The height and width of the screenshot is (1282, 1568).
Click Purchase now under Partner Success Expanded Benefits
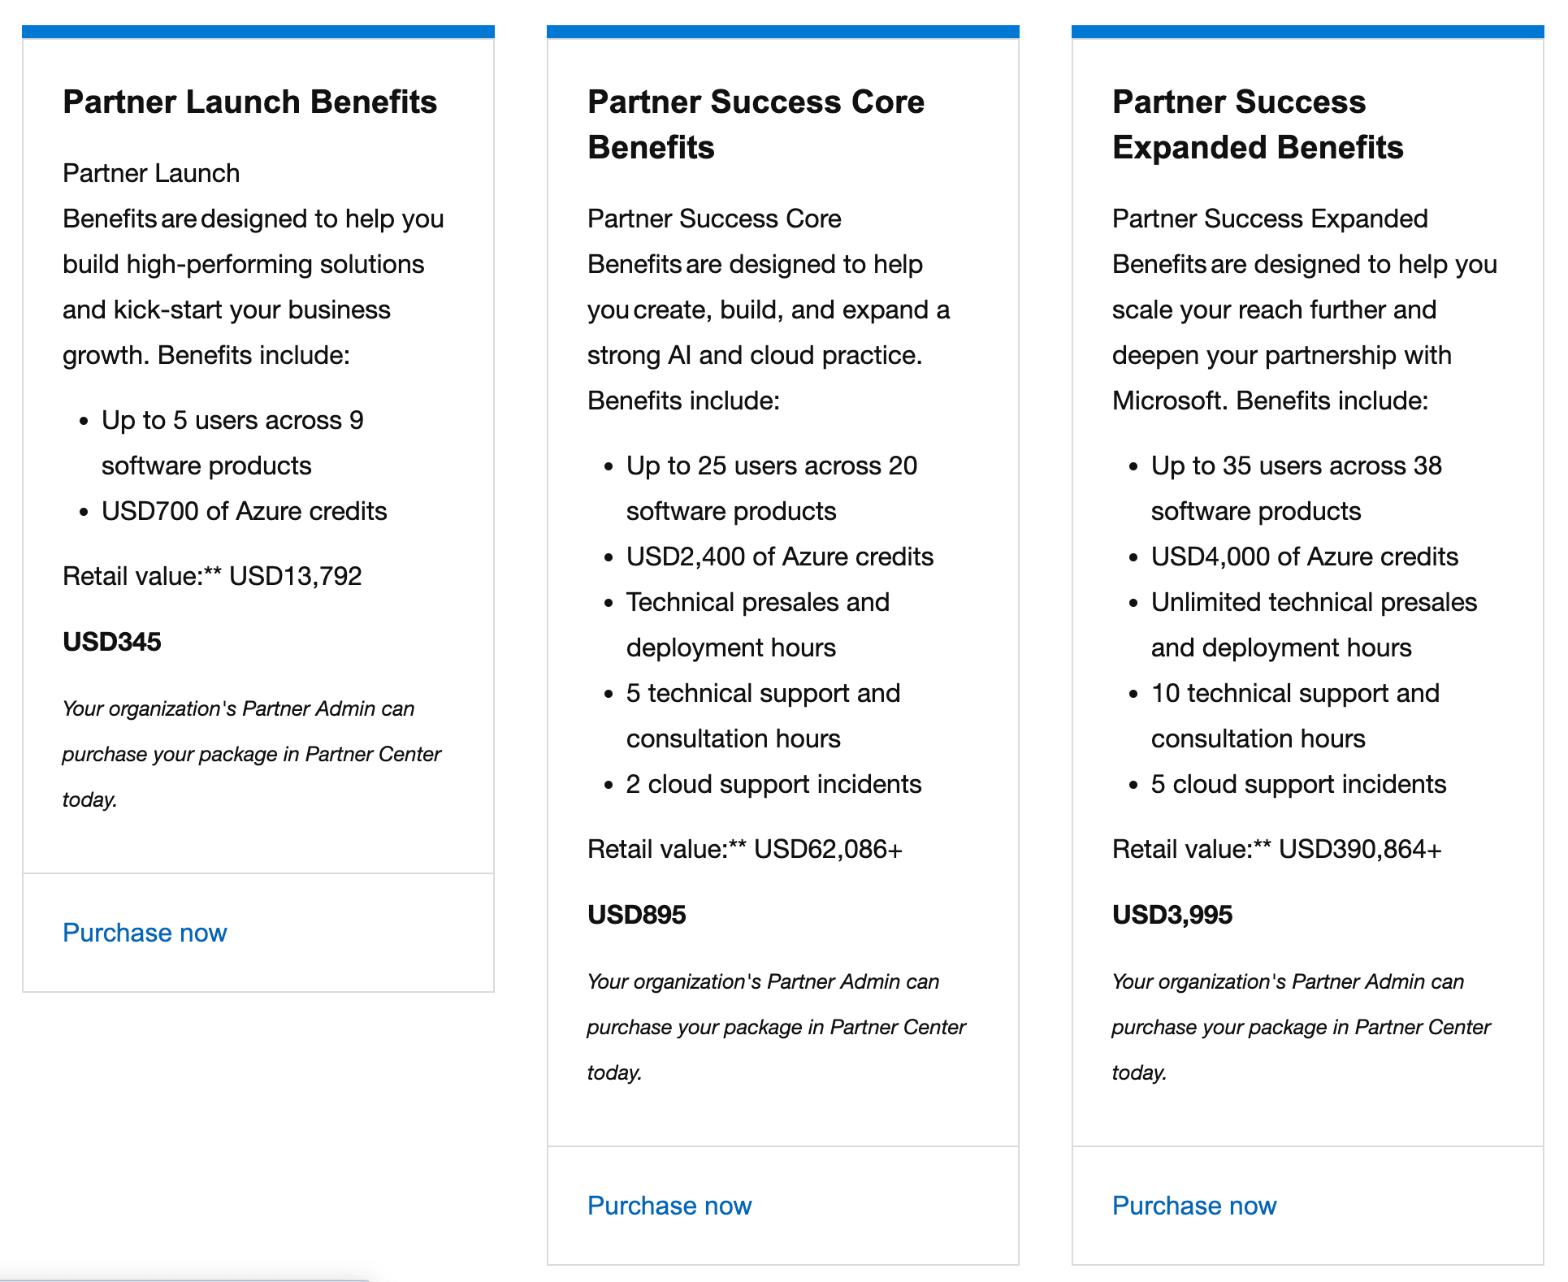(x=1193, y=1206)
